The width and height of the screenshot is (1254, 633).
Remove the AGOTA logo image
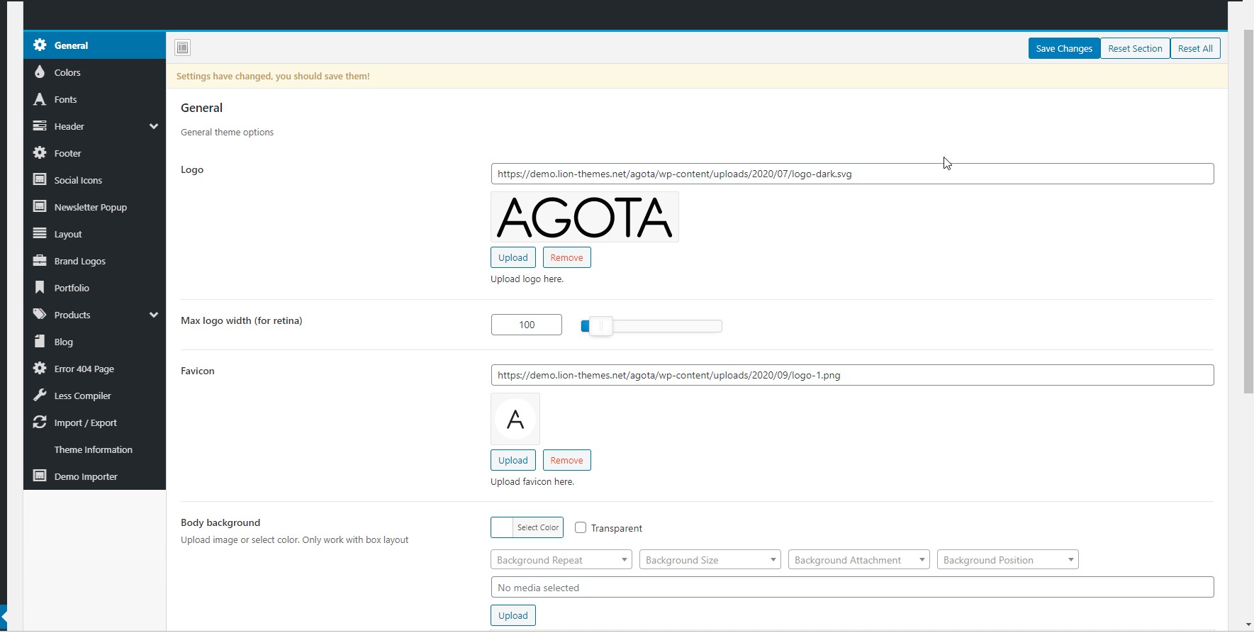(566, 257)
